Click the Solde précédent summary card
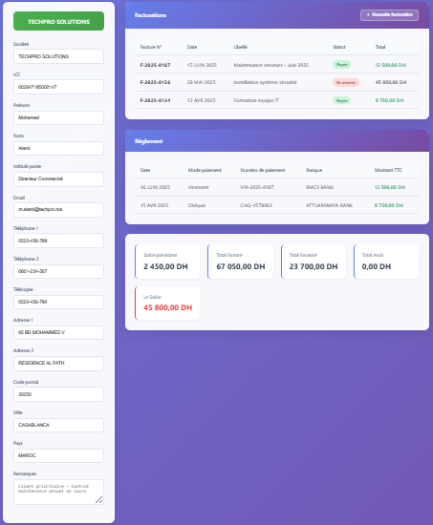 click(167, 262)
